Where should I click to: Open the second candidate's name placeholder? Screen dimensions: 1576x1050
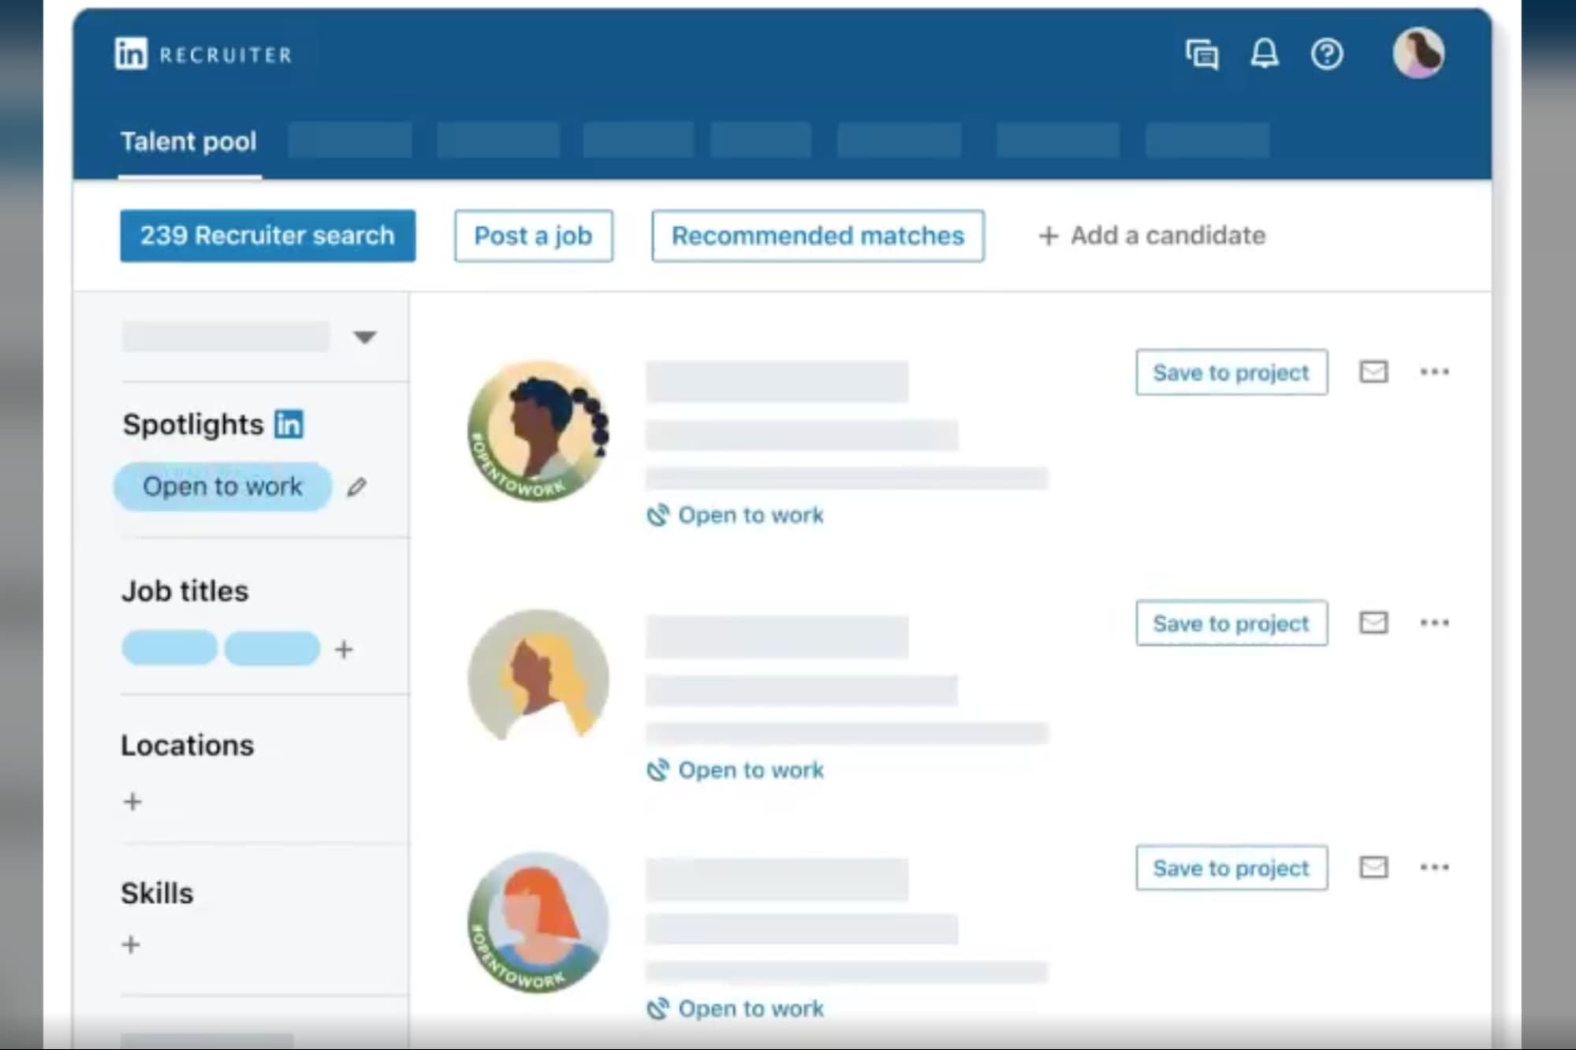[x=777, y=637]
